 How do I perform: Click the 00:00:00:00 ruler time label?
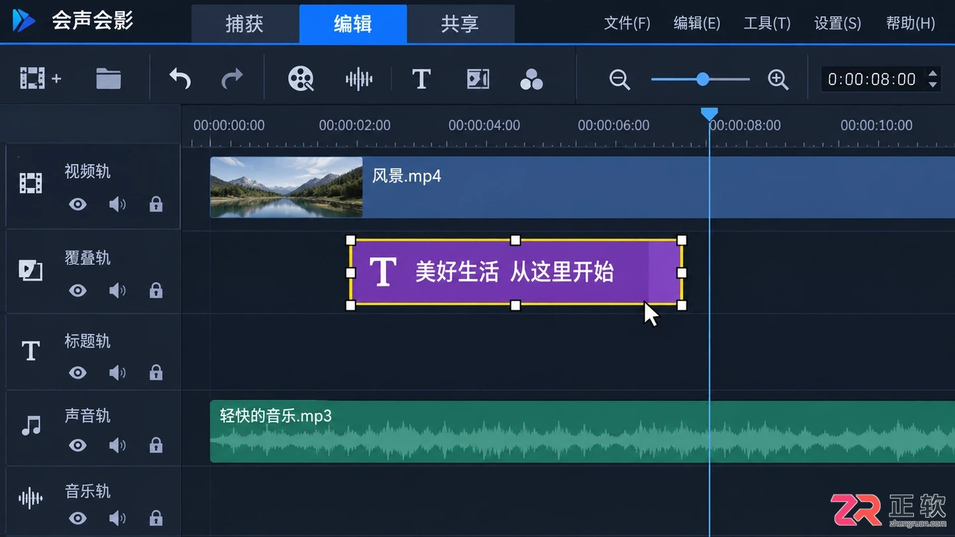229,125
